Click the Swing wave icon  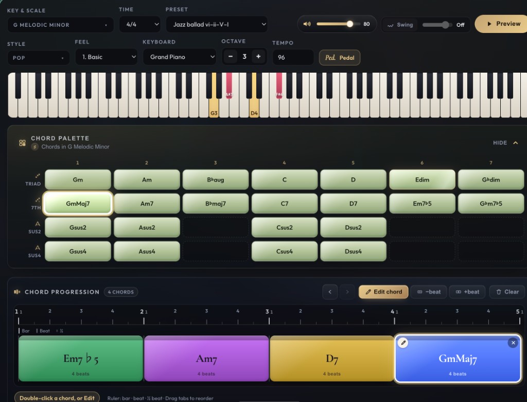(390, 25)
